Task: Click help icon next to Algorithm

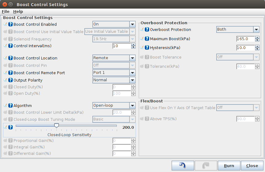Action: coord(10,106)
